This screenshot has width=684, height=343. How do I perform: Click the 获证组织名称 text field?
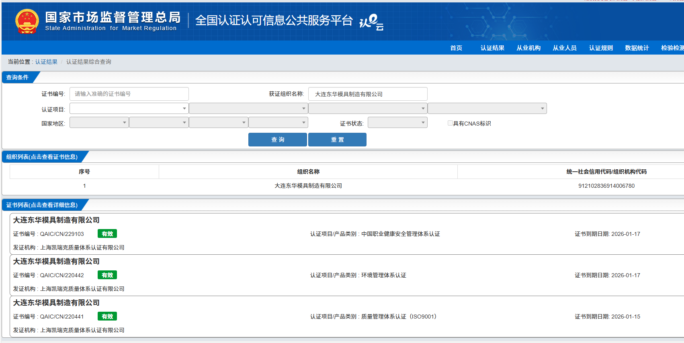point(367,94)
